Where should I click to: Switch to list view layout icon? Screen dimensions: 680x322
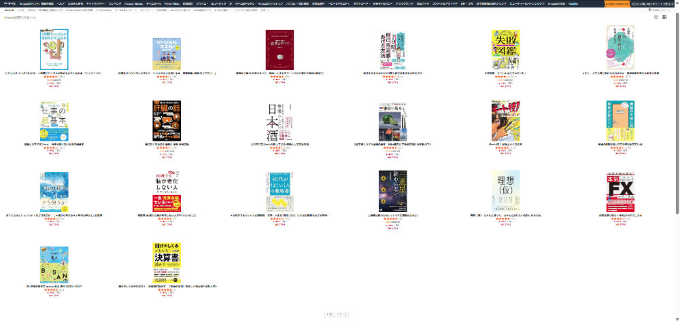click(656, 17)
